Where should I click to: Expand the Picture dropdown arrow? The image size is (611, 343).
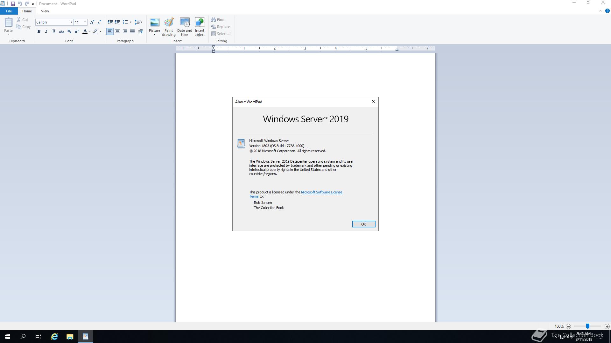(154, 34)
